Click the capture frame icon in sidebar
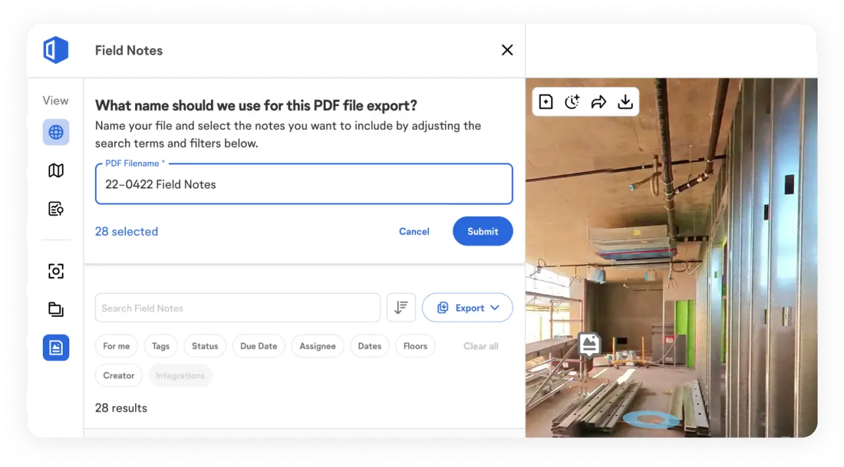Screen dimensions: 844x467 coord(56,271)
